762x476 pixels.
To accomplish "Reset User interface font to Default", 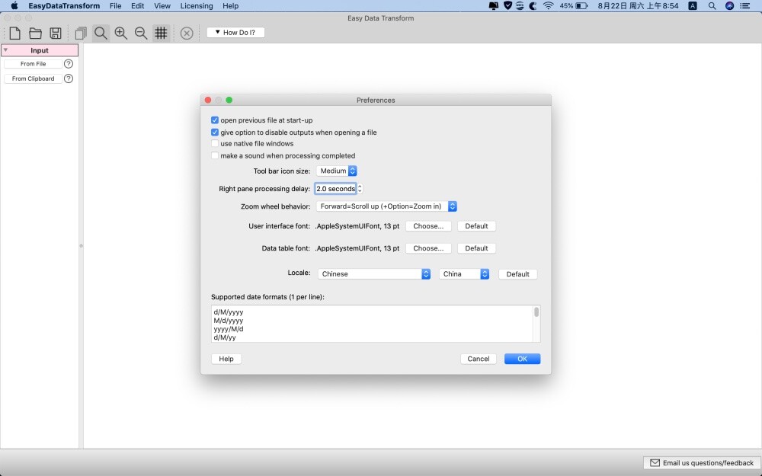I will click(x=476, y=226).
